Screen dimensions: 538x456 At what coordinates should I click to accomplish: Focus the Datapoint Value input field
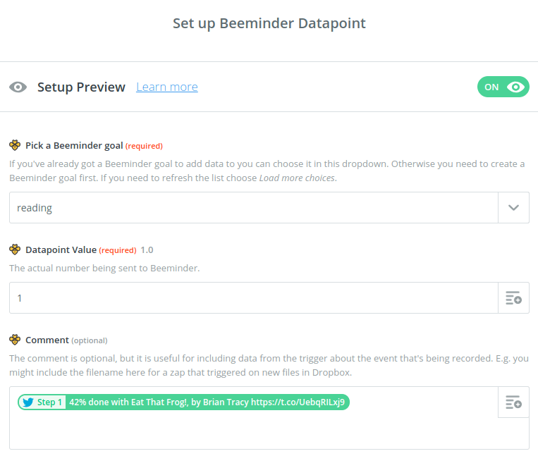[254, 298]
